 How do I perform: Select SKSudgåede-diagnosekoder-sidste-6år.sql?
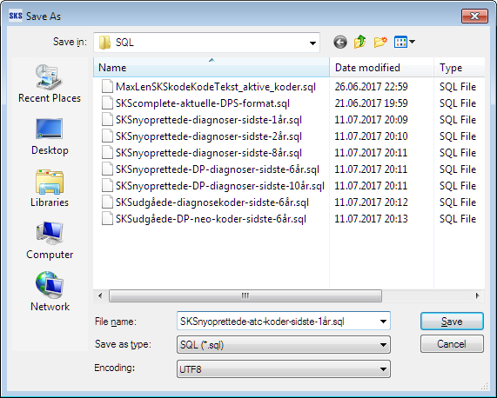click(212, 202)
